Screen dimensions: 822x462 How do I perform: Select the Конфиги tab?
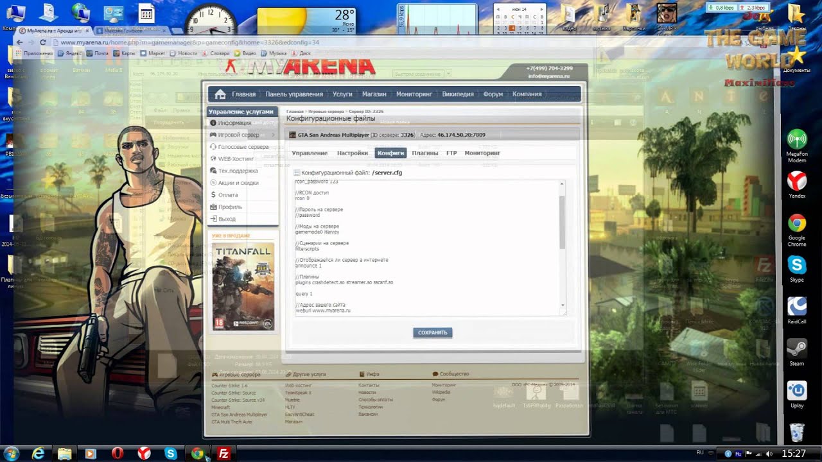tap(391, 153)
